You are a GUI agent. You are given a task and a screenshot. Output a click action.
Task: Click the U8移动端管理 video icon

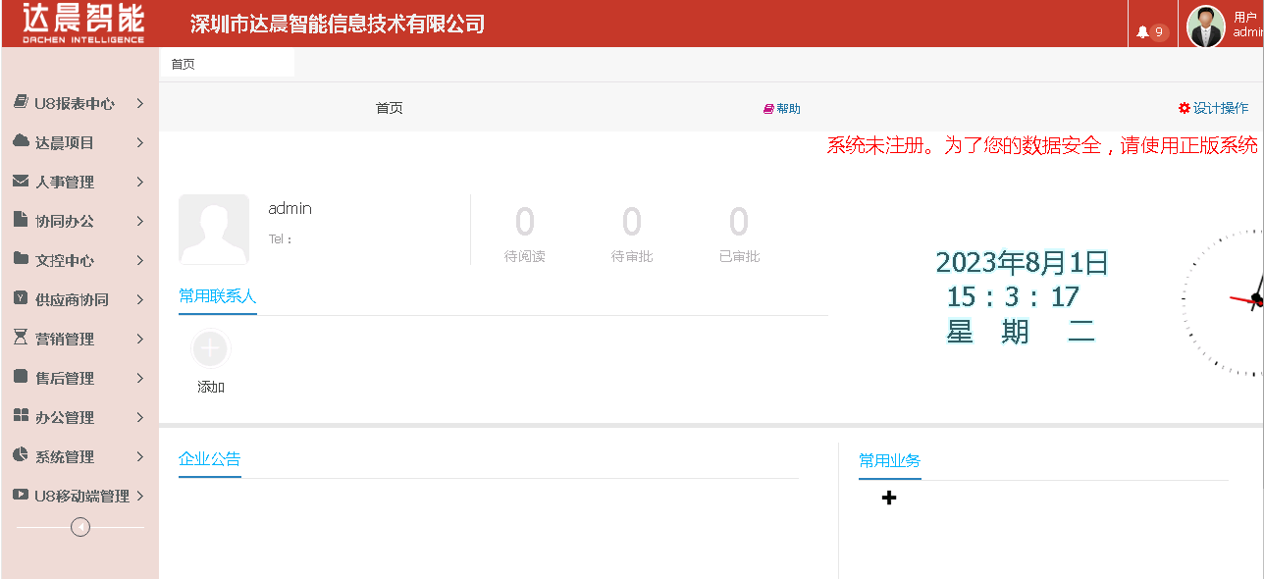(x=21, y=495)
